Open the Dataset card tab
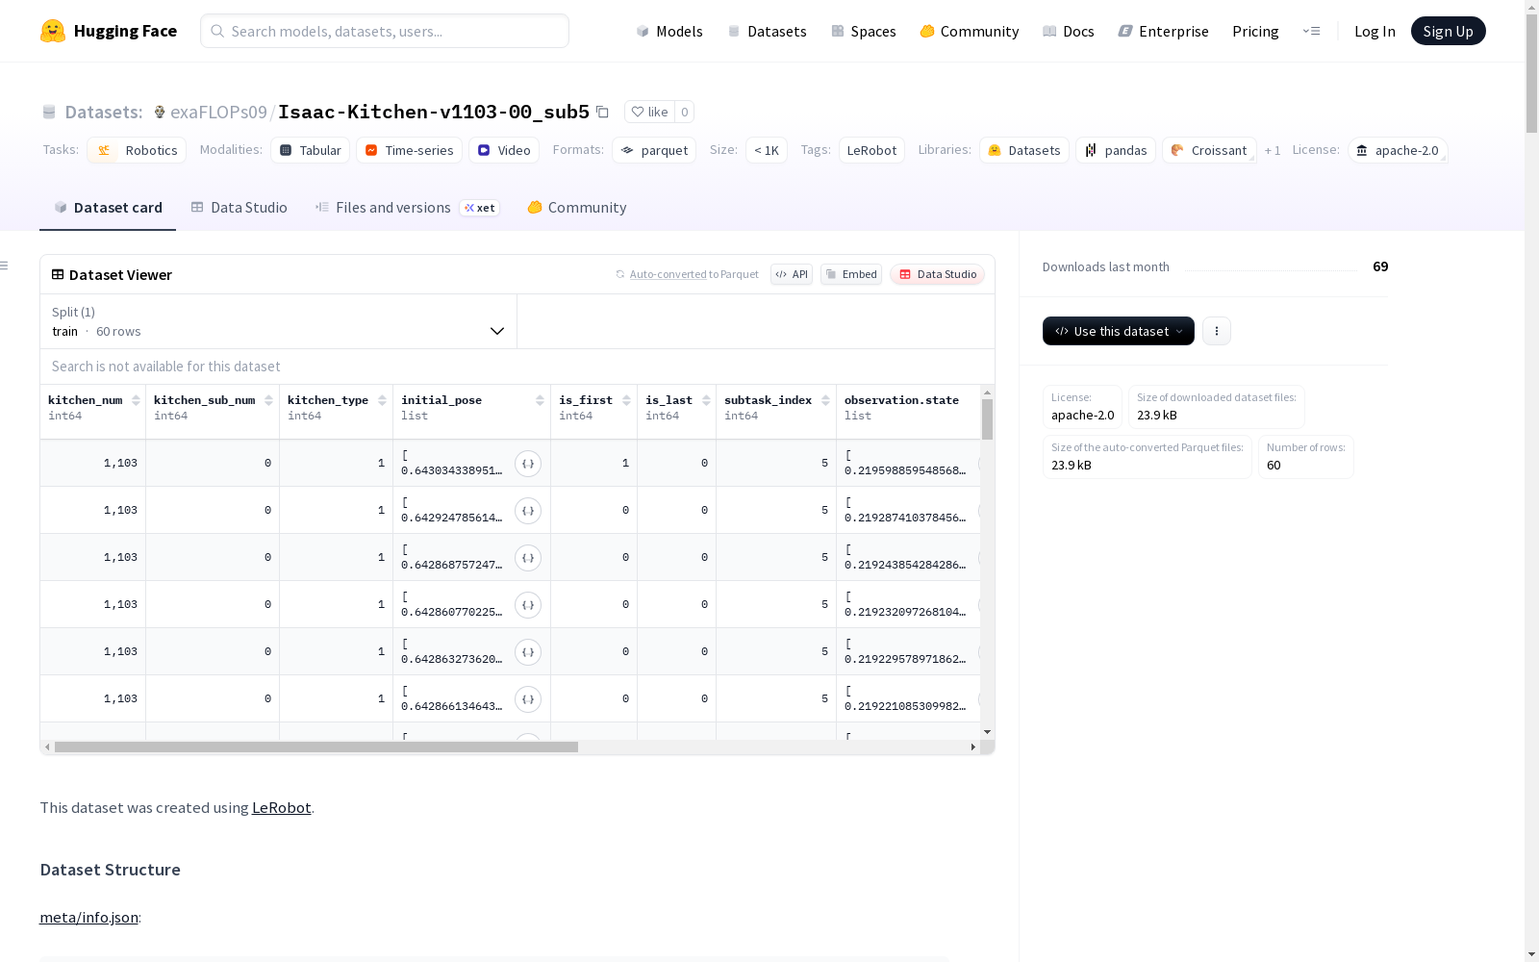Viewport: 1539px width, 962px height. pos(108,208)
